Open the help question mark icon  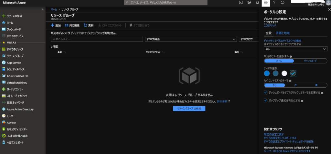tap(274, 3)
